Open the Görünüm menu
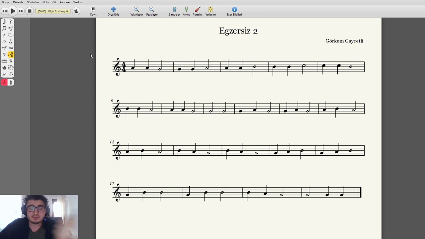Screen dimensions: 425x239 click(33, 2)
